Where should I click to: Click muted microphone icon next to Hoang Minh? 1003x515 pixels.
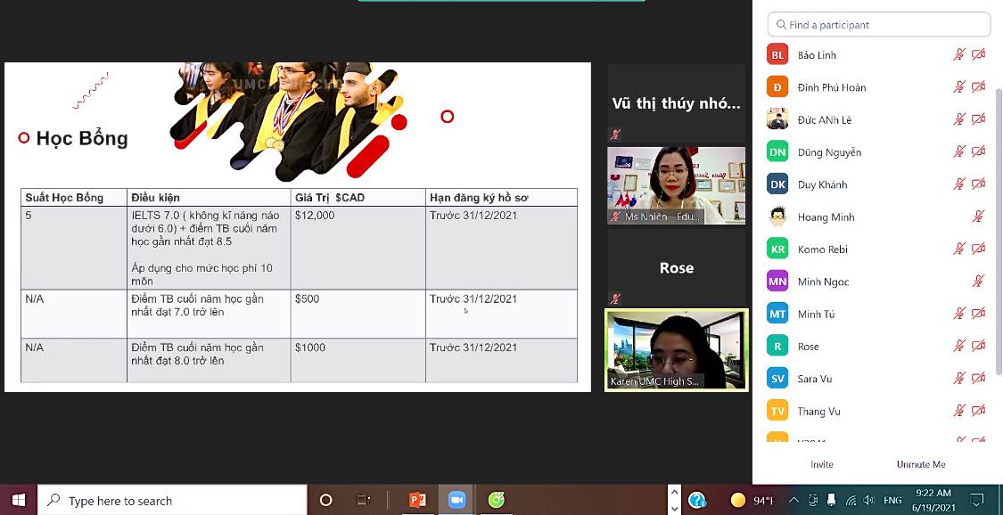[978, 217]
